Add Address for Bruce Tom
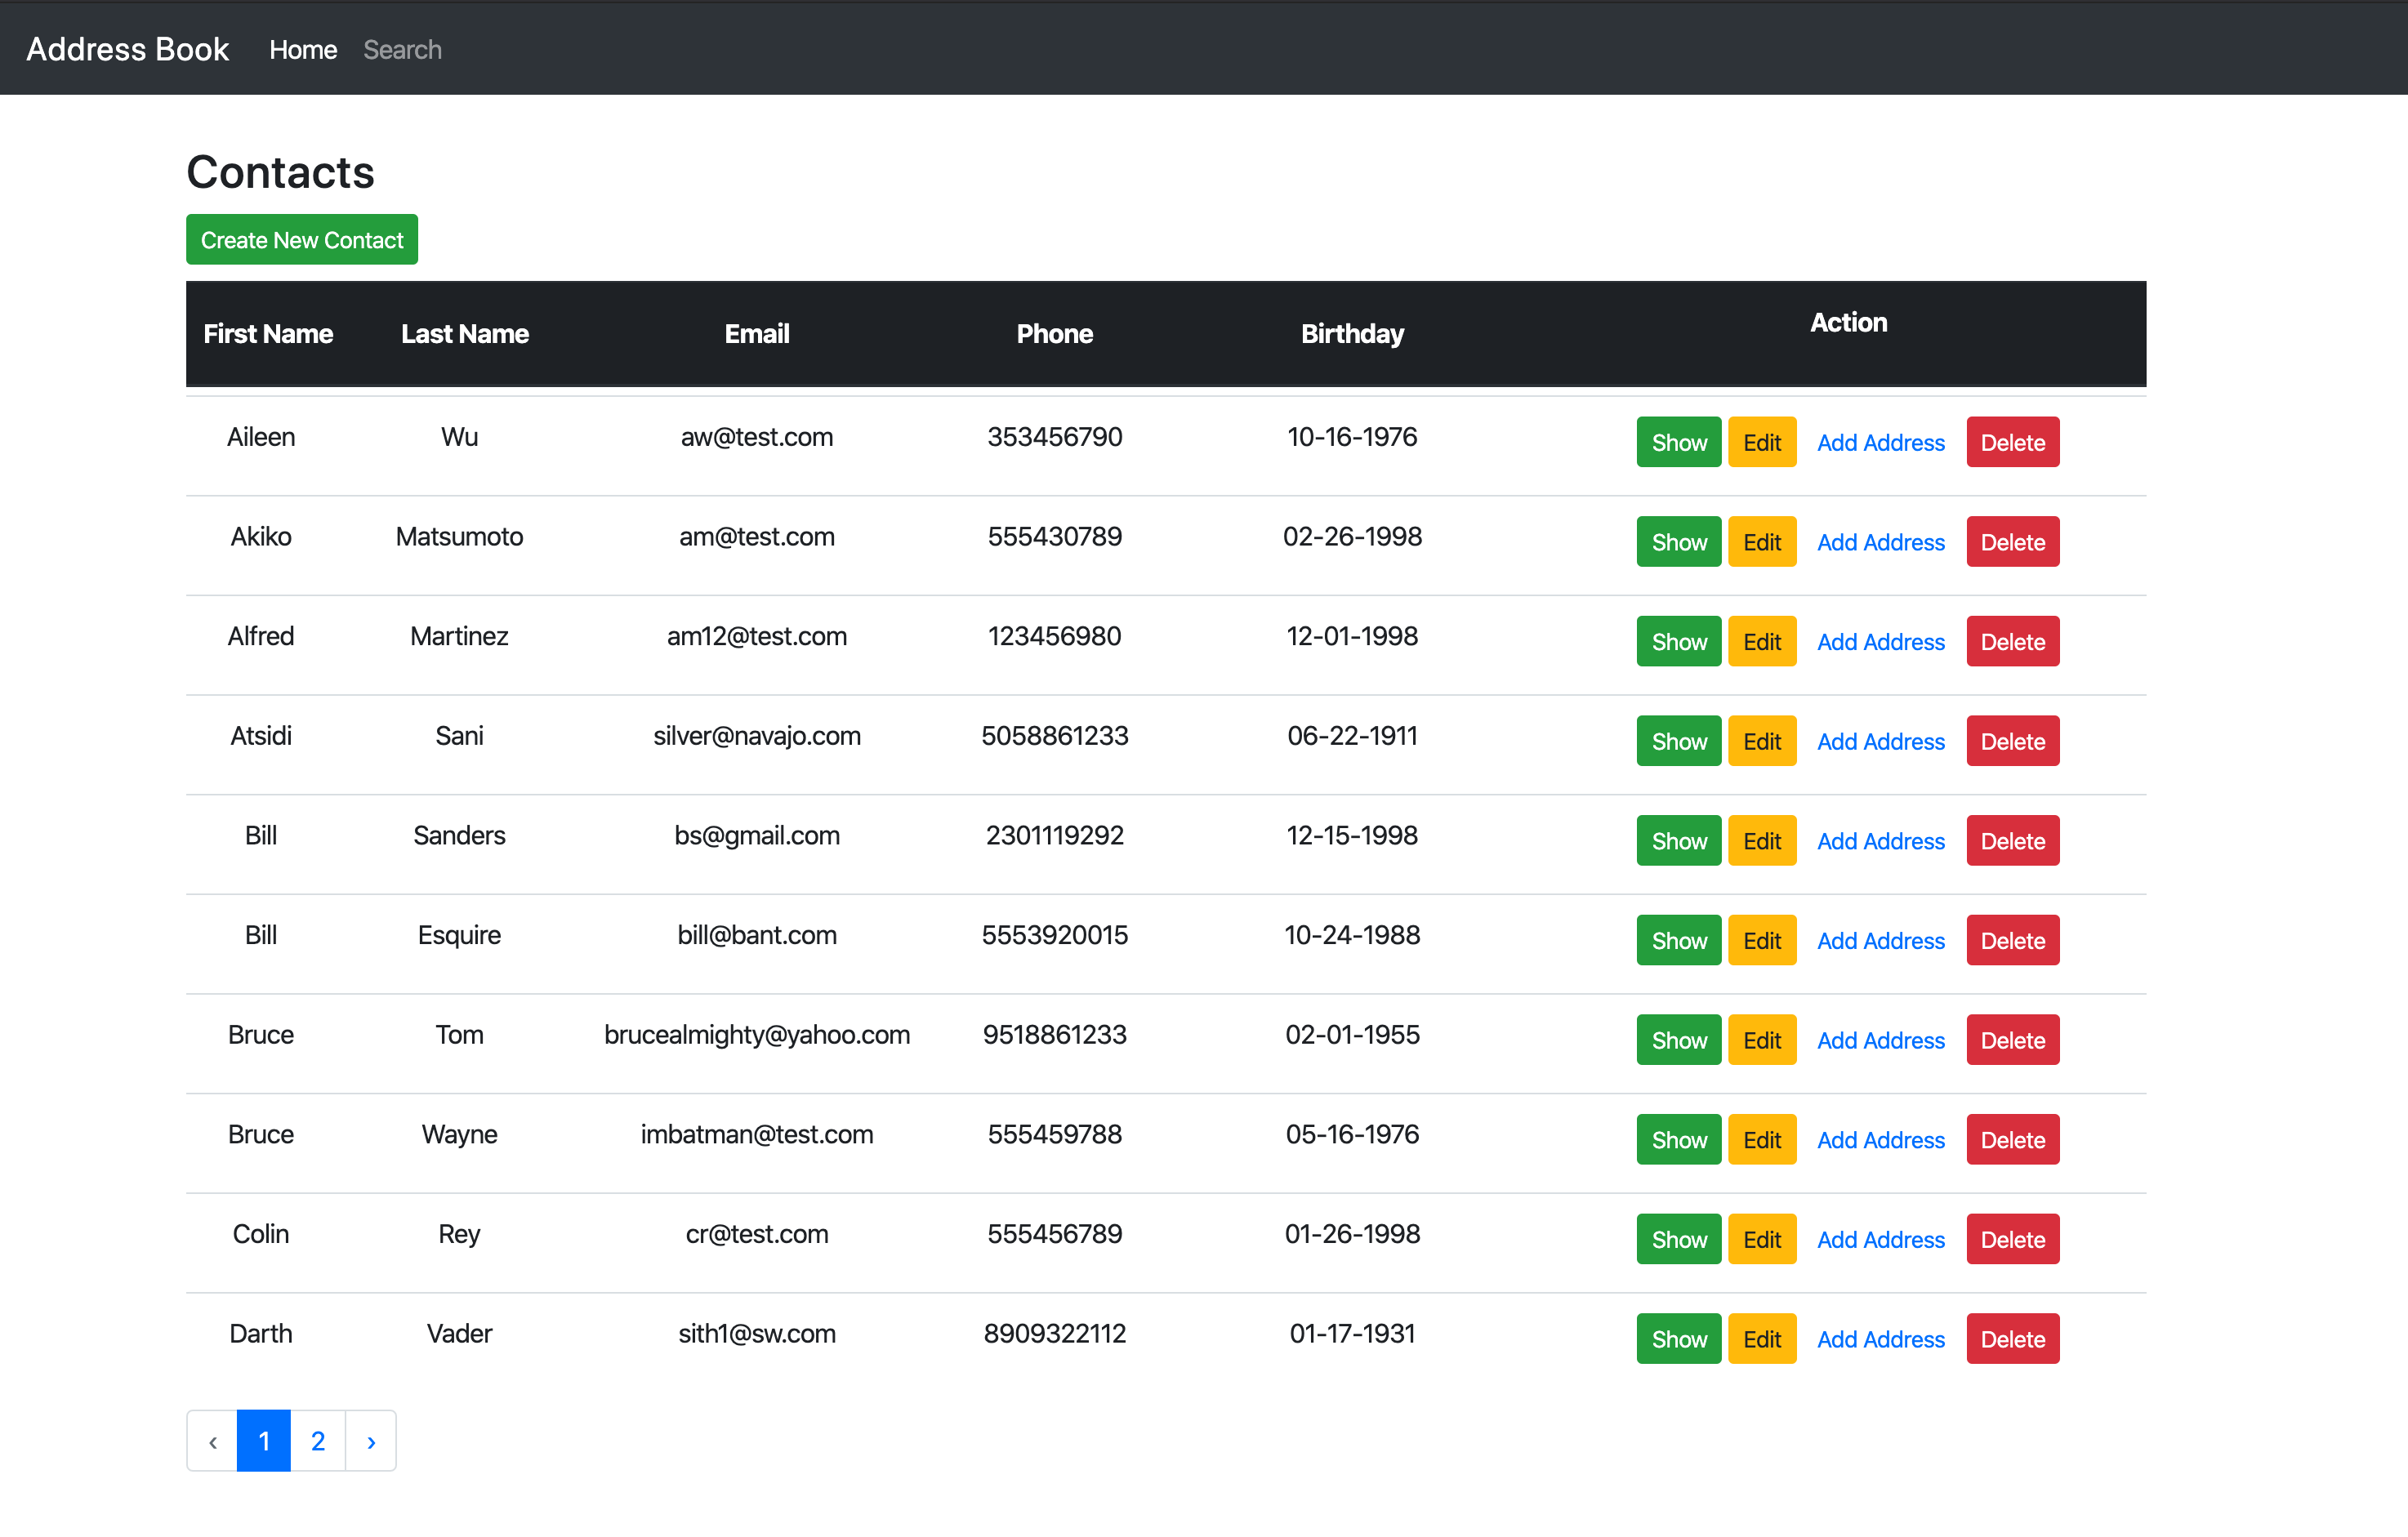This screenshot has width=2408, height=1537. (1881, 1040)
